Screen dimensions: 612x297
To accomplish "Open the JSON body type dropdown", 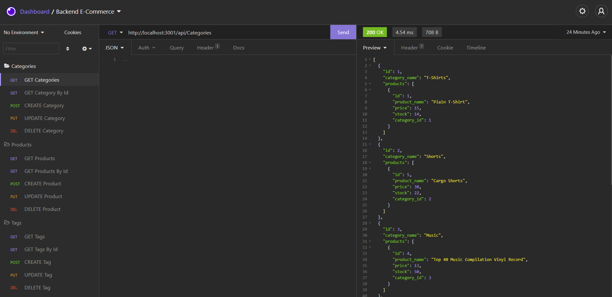I will pyautogui.click(x=114, y=47).
